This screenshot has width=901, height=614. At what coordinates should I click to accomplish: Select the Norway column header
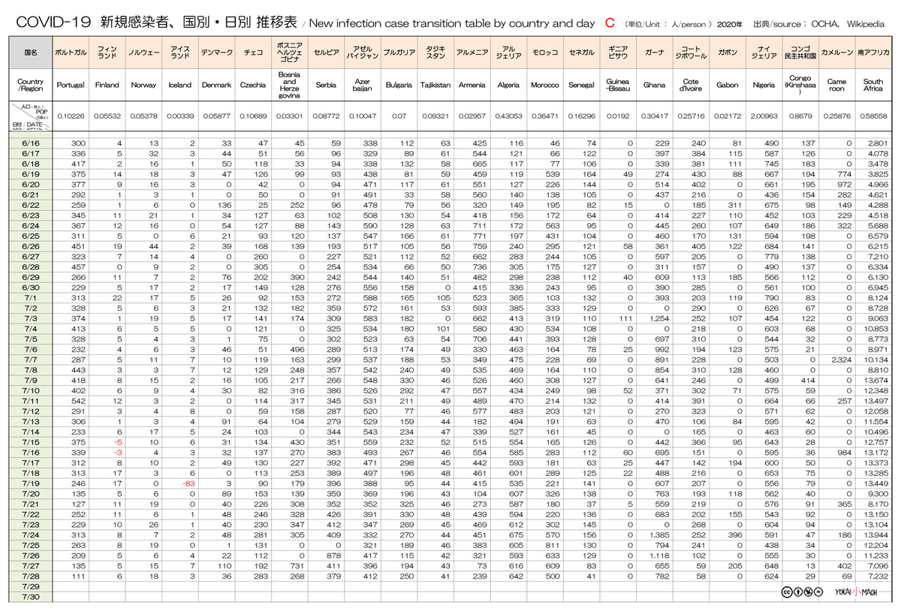click(143, 85)
